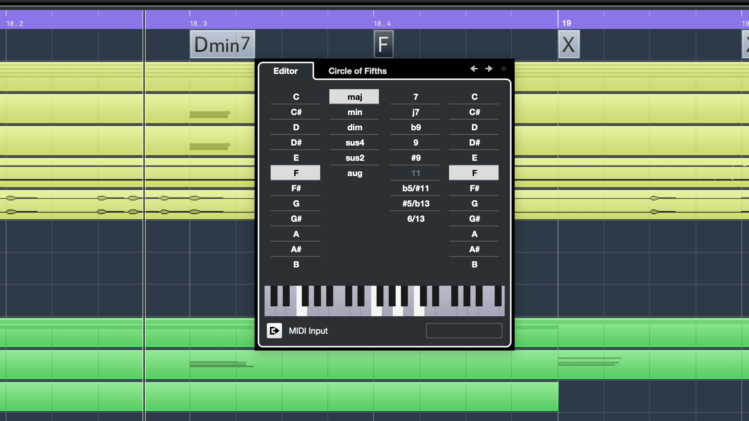The width and height of the screenshot is (749, 421).
Task: Add the 9 tension
Action: [415, 142]
